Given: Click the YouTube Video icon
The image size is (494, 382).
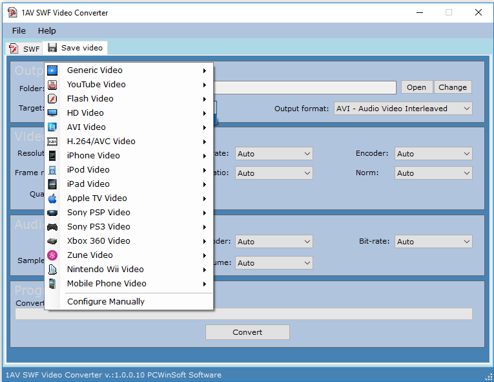Looking at the screenshot, I should coord(52,85).
